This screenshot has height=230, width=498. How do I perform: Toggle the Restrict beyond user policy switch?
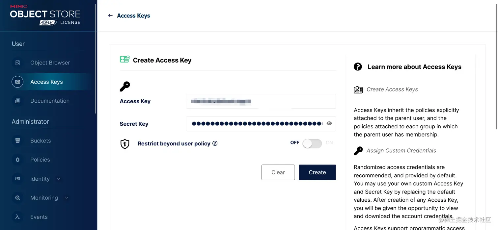pos(312,143)
